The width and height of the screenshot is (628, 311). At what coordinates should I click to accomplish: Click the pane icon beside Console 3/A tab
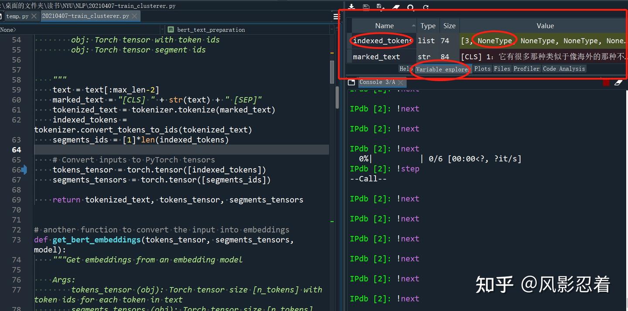point(352,82)
